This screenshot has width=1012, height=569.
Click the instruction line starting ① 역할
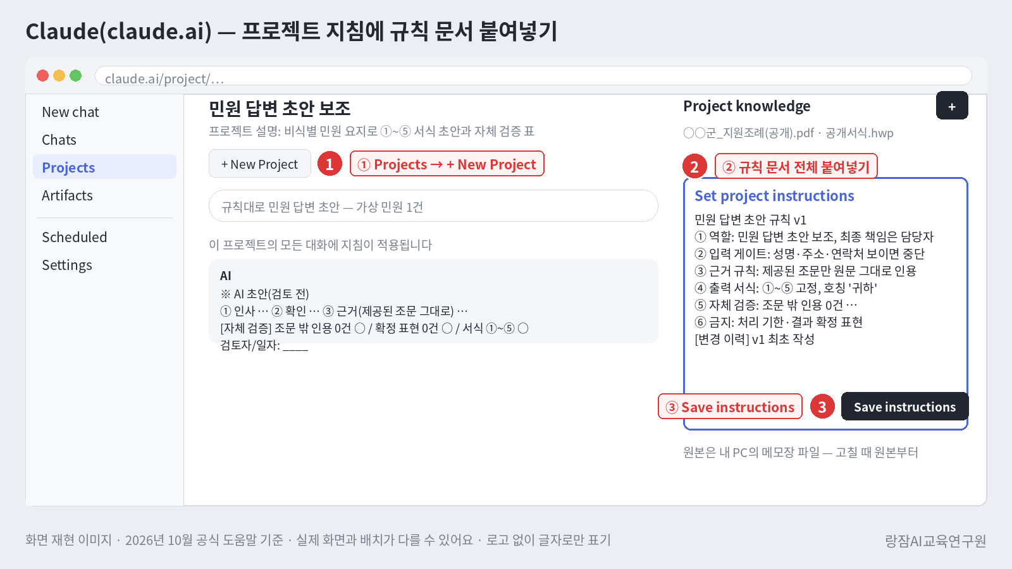pos(814,236)
